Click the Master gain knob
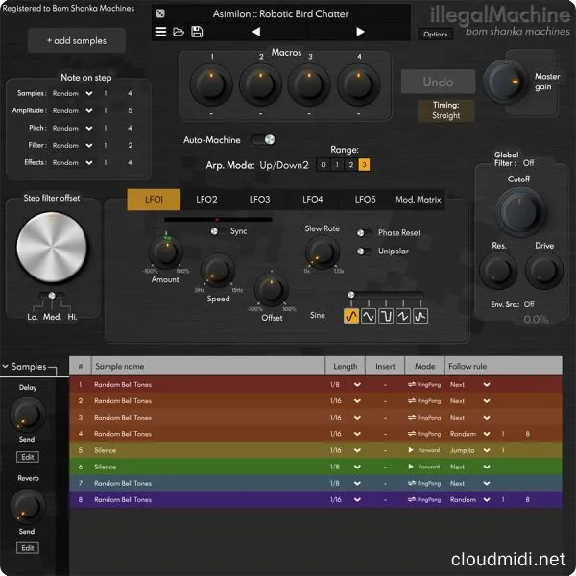Image resolution: width=576 pixels, height=576 pixels. [506, 82]
